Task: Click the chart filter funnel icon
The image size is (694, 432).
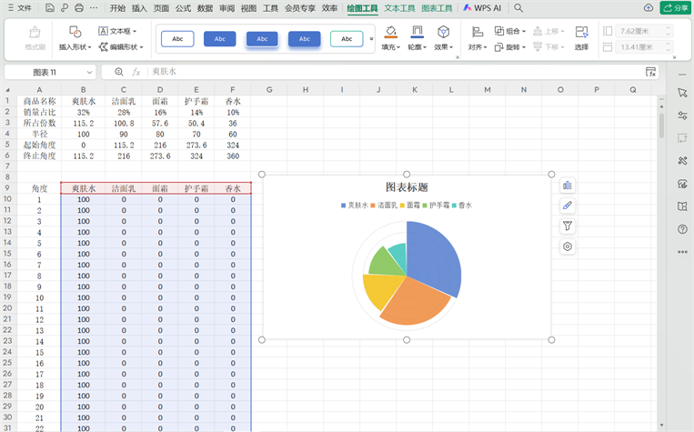Action: pos(568,226)
